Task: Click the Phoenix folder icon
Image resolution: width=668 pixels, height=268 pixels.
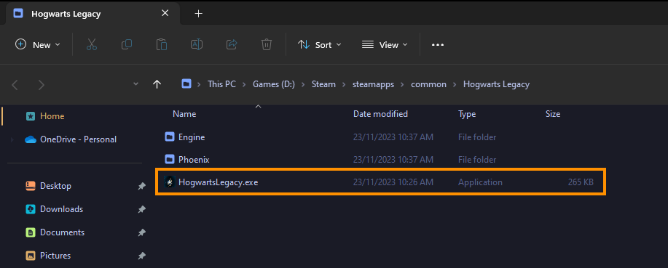Action: tap(170, 159)
